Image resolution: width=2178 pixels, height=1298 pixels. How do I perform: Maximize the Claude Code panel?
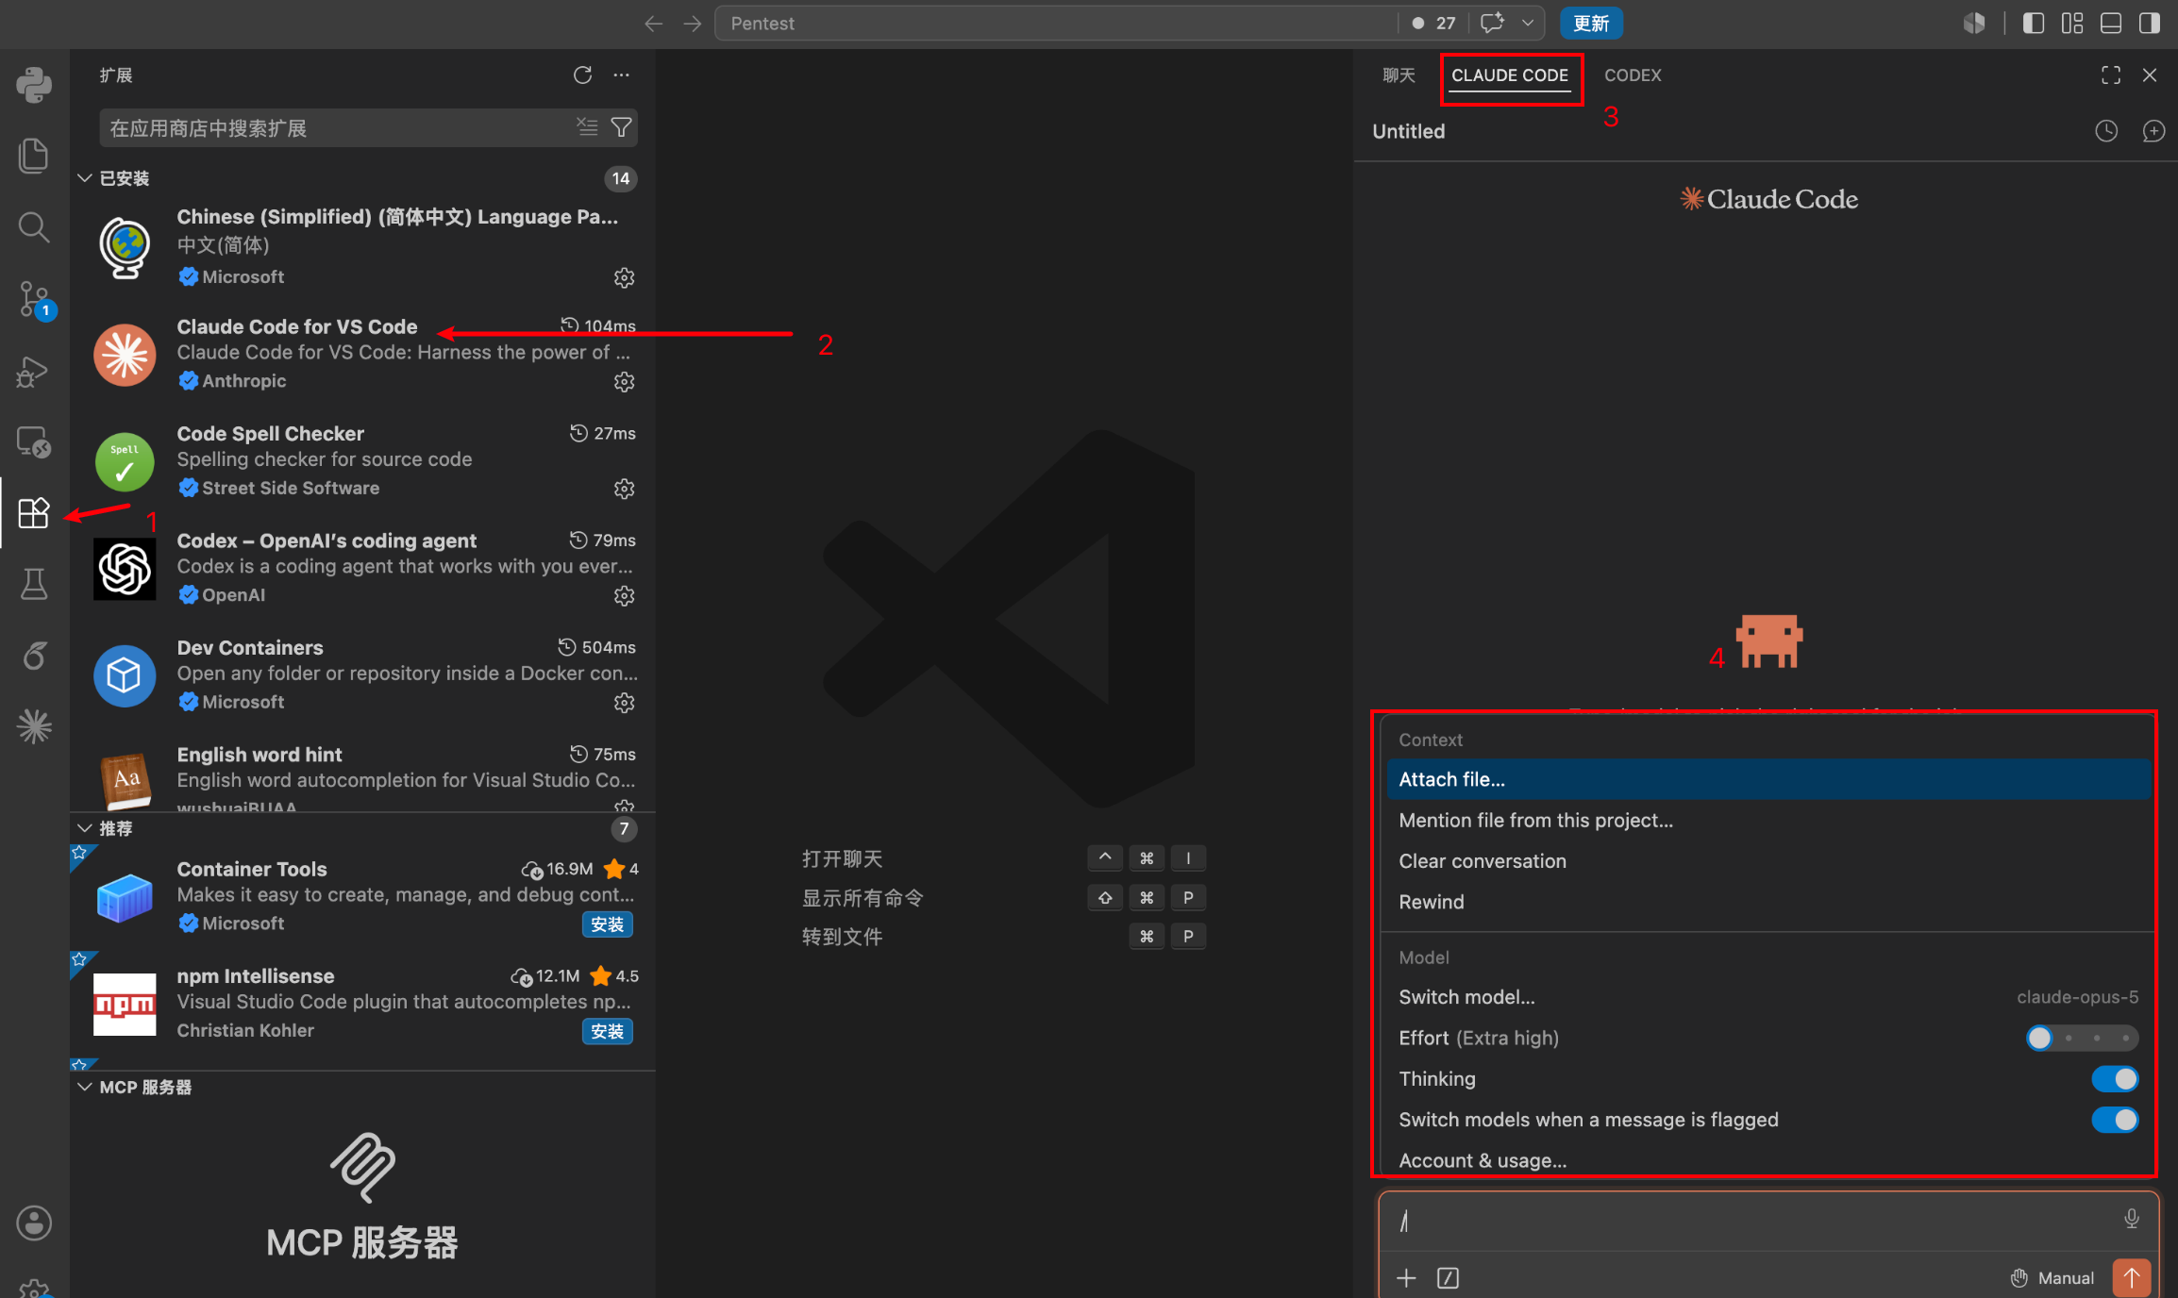coord(2111,75)
